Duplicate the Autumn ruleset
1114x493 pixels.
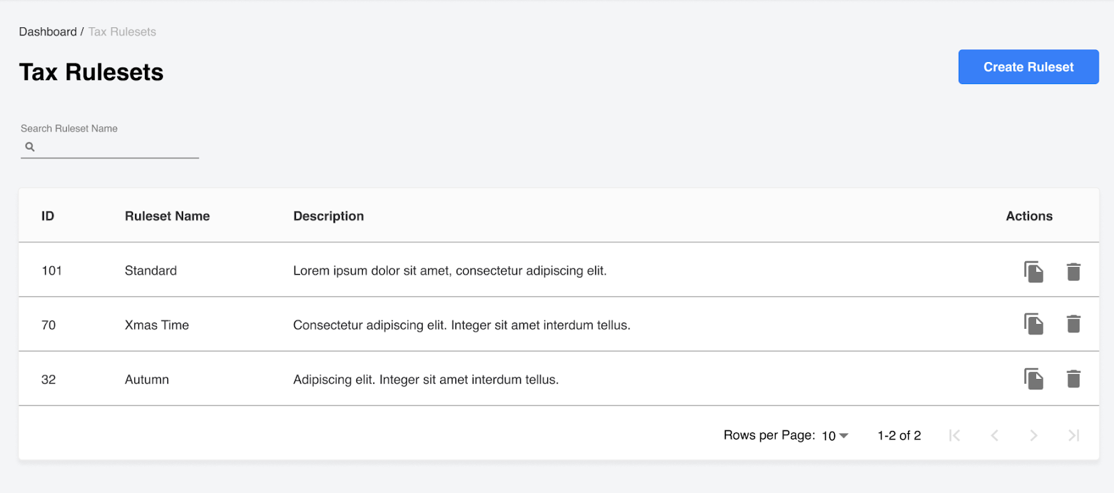pyautogui.click(x=1033, y=378)
